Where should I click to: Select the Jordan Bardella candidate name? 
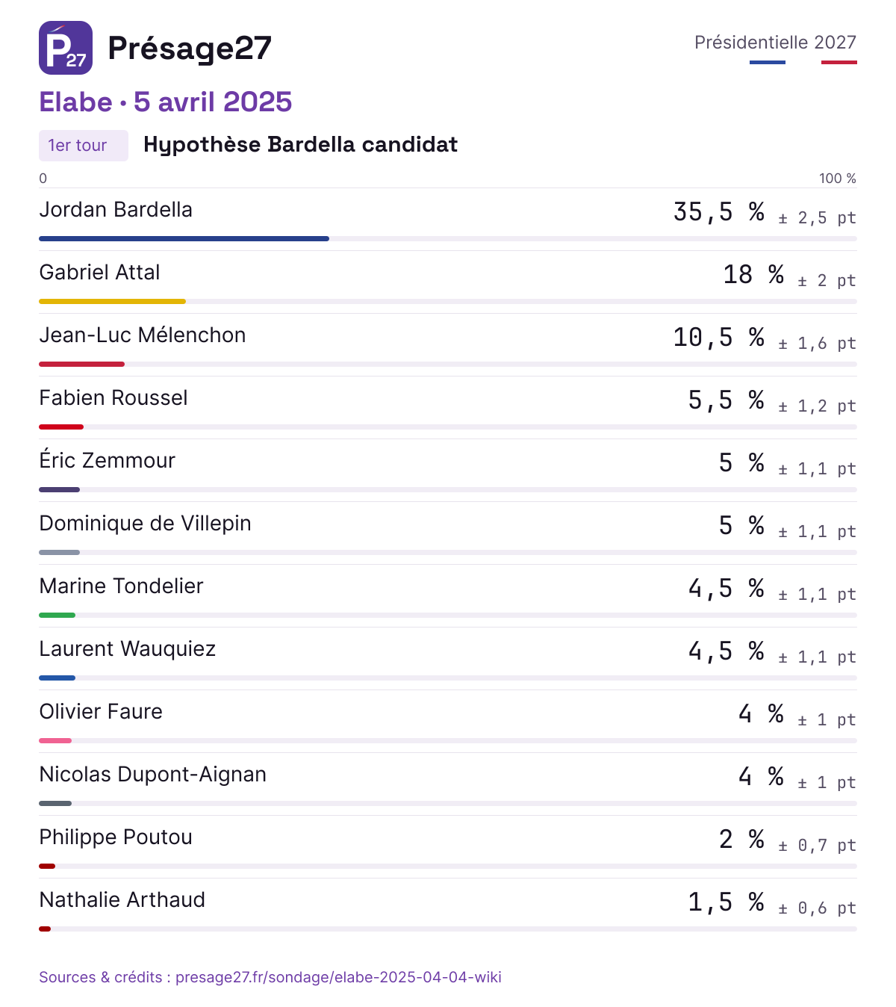116,210
